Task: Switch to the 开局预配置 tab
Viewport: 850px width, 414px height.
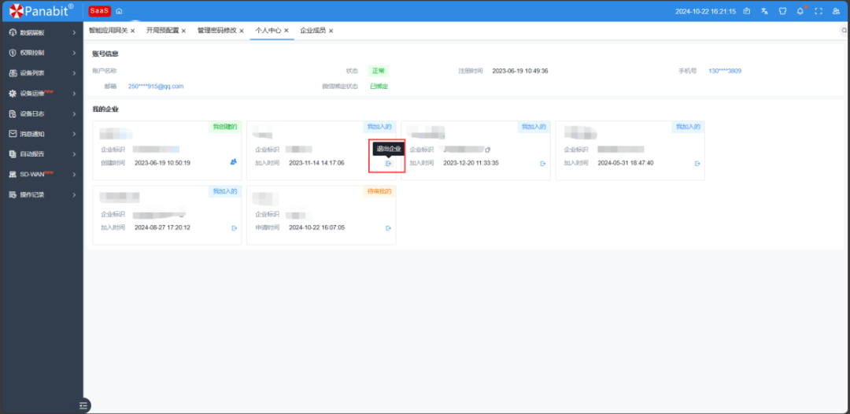Action: [x=162, y=31]
